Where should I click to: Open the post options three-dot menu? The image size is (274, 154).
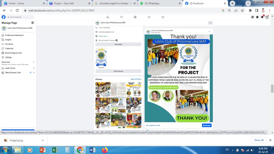coord(209,32)
